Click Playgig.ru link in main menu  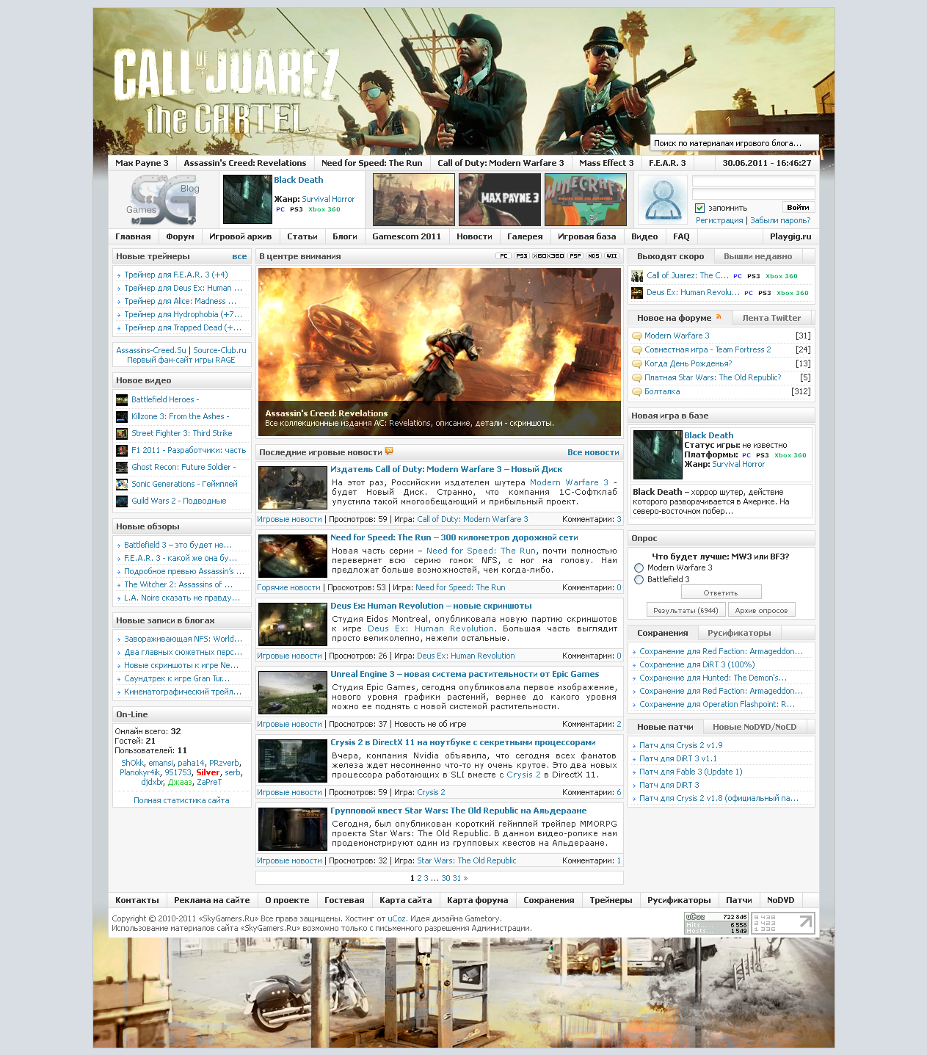pyautogui.click(x=790, y=236)
